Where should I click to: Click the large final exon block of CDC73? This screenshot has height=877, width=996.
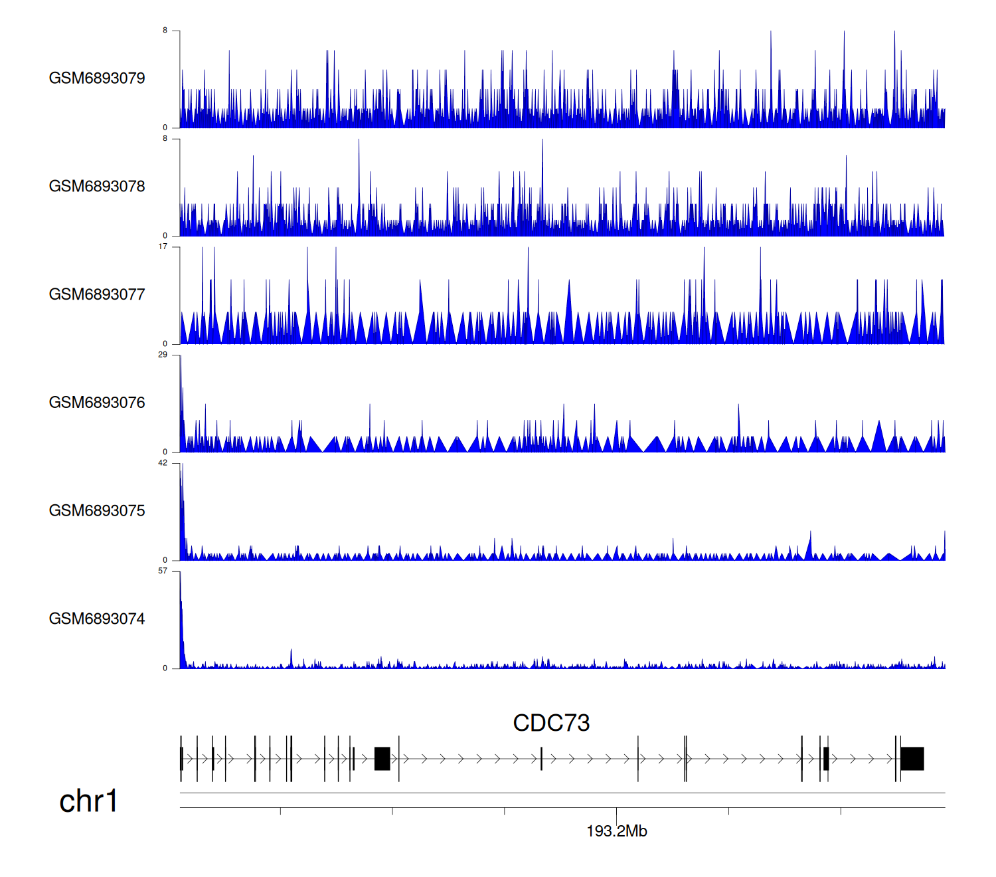tap(912, 758)
